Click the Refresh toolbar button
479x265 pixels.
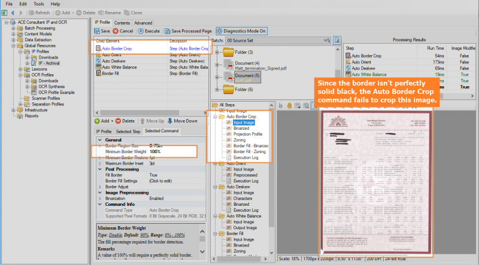(39, 13)
